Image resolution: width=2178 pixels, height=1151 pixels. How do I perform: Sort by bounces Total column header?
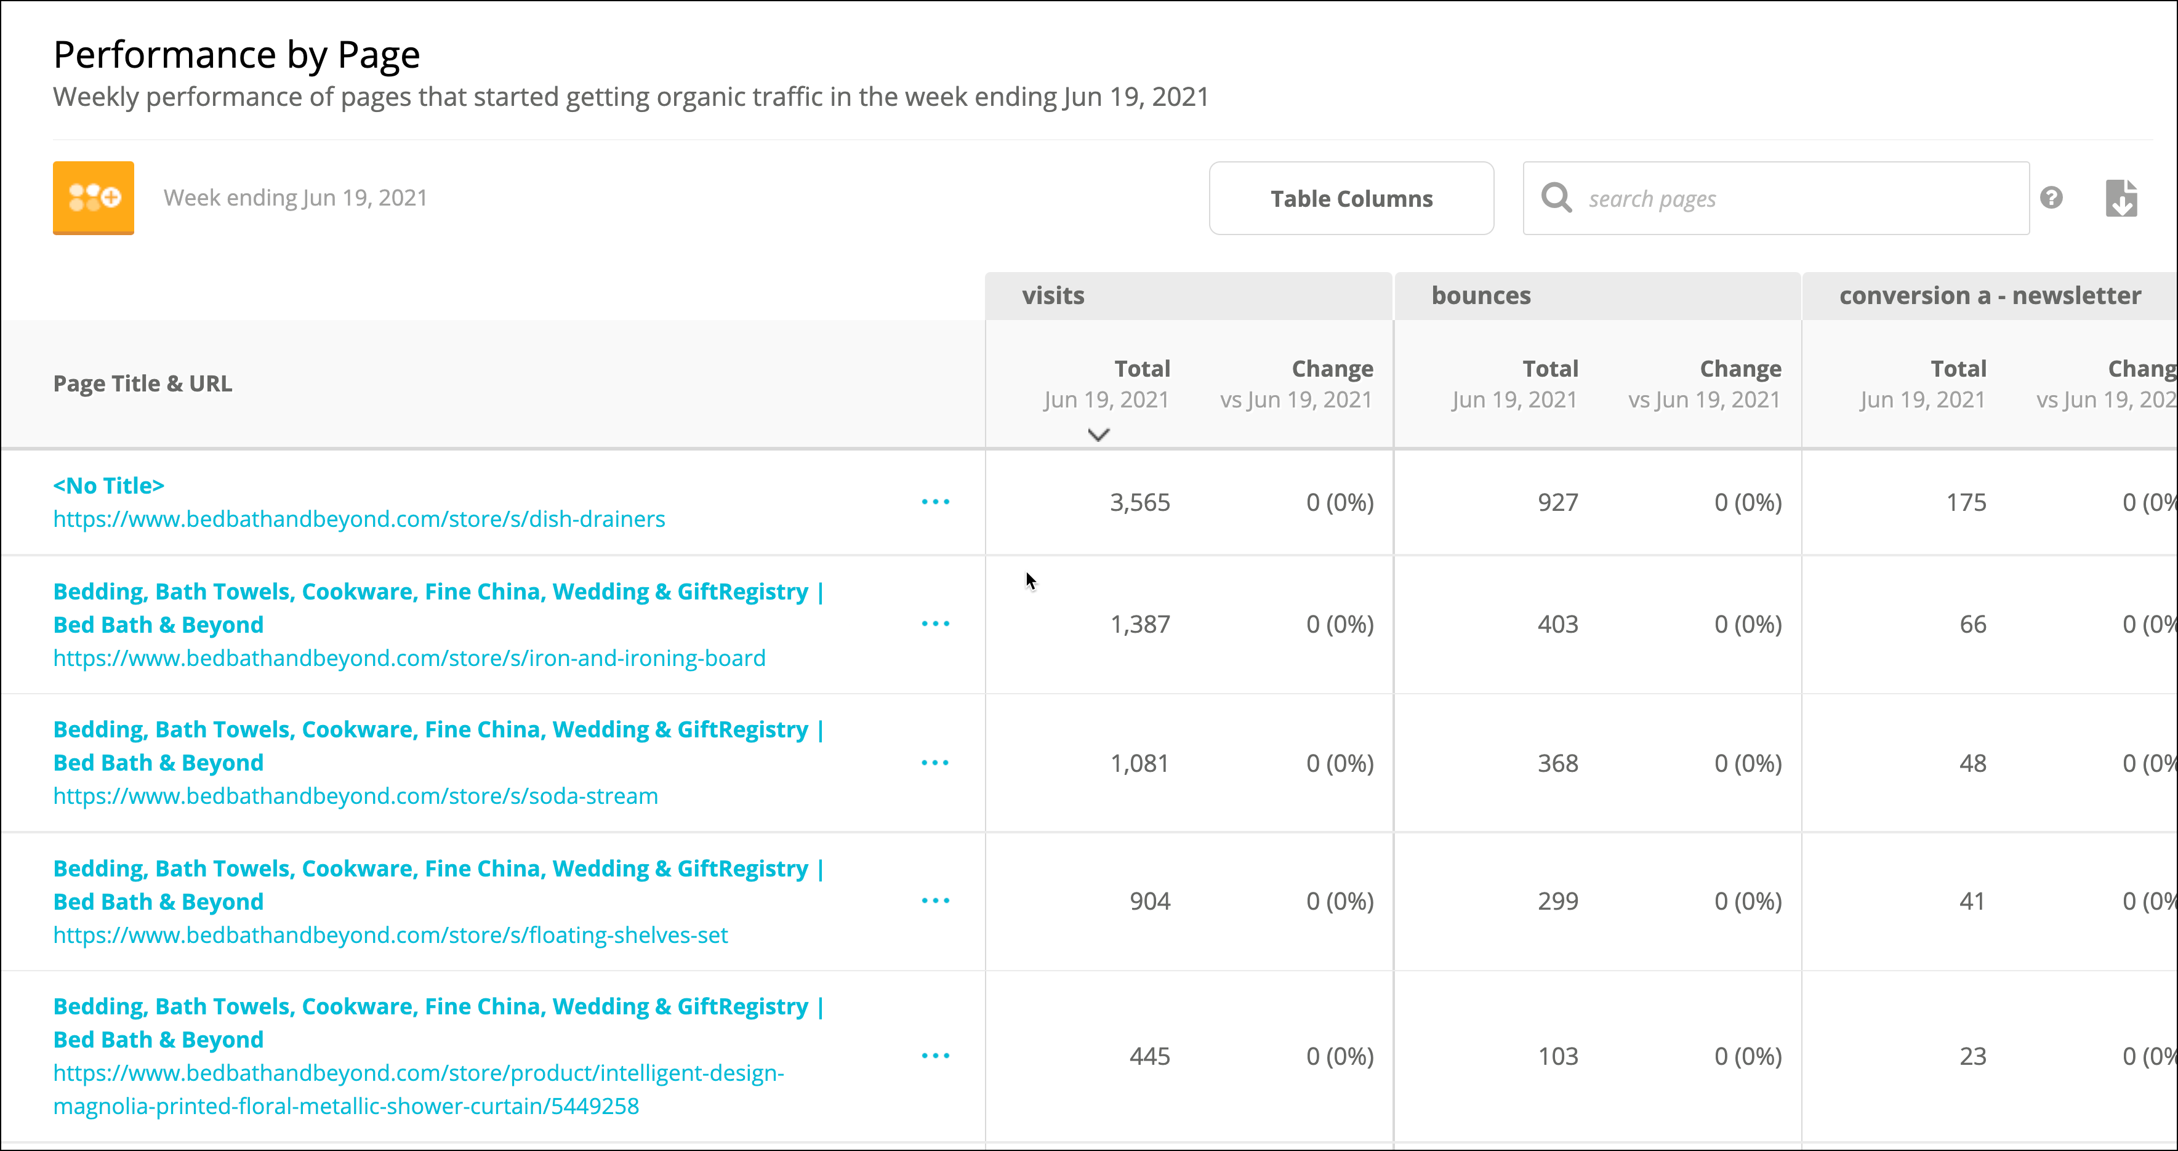coord(1514,383)
